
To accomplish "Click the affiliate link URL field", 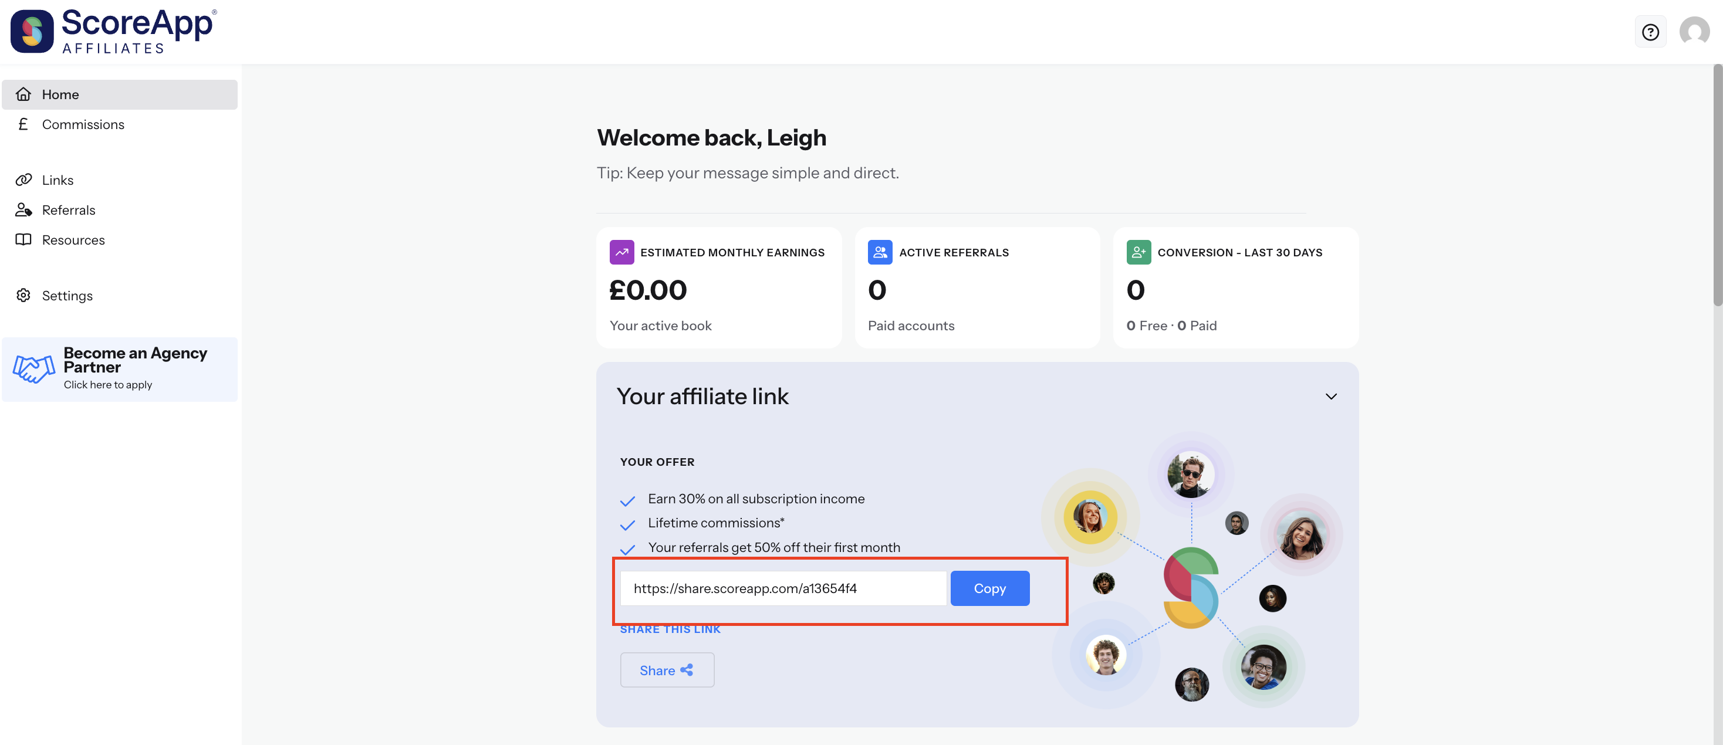I will [783, 588].
